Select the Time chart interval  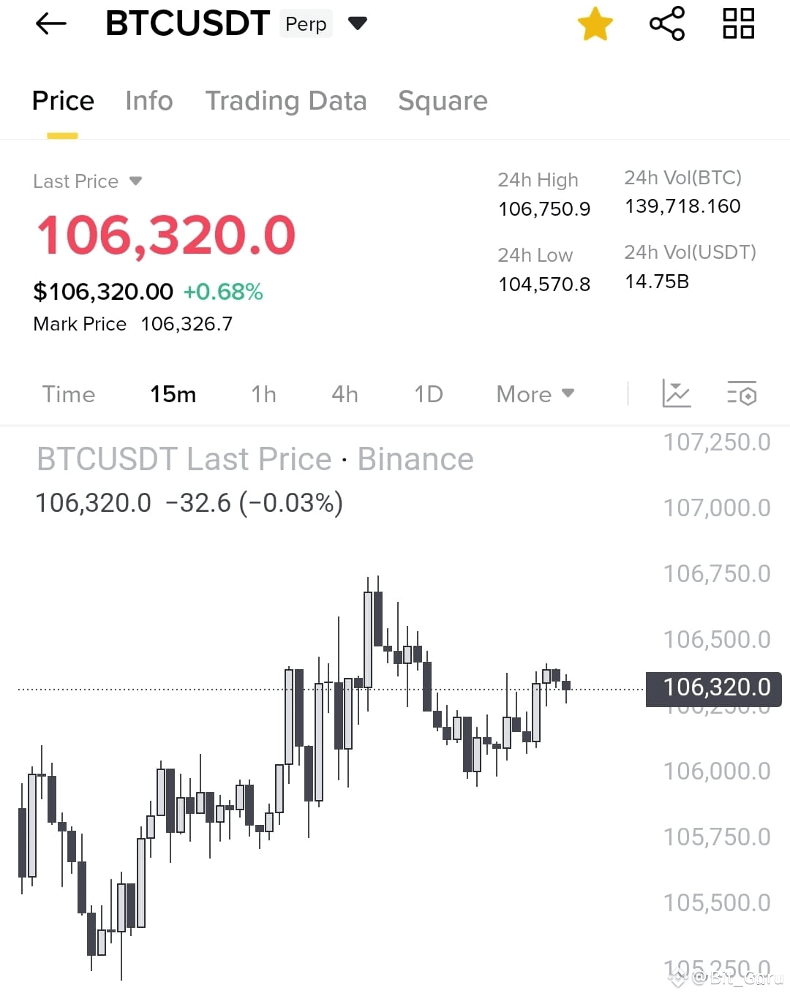tap(69, 394)
